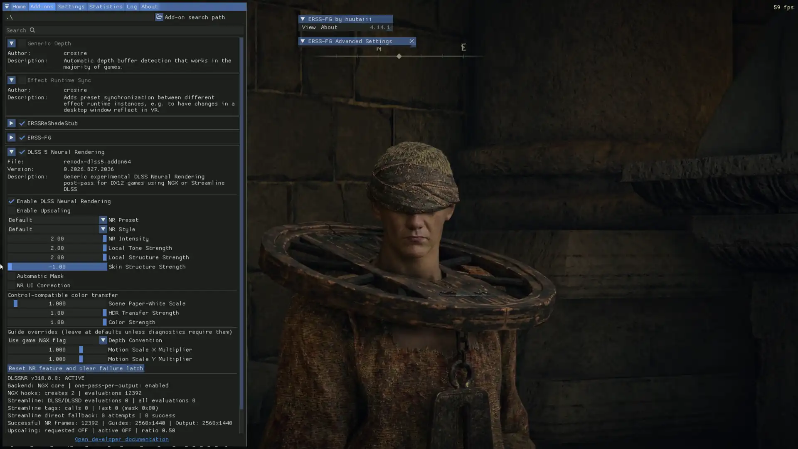Collapse the DLSS 5 Neural Rendering section

[x=11, y=152]
